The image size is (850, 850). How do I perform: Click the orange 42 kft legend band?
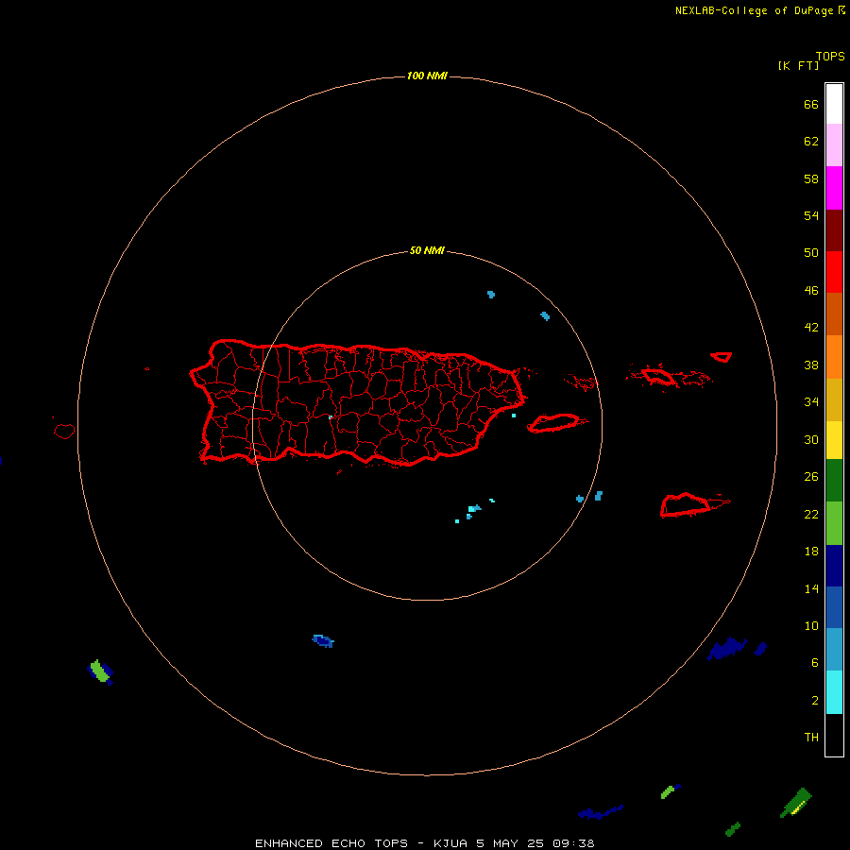[834, 357]
